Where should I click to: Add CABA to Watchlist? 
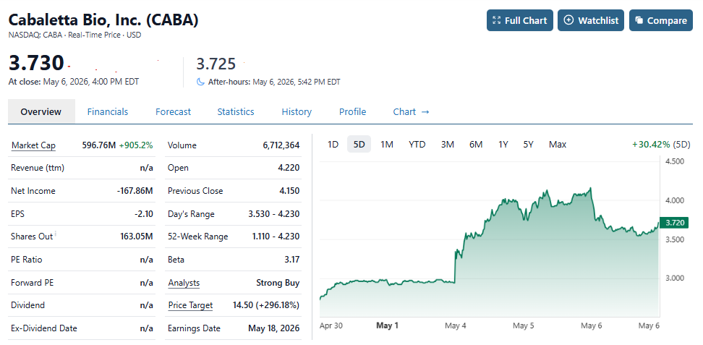click(590, 21)
